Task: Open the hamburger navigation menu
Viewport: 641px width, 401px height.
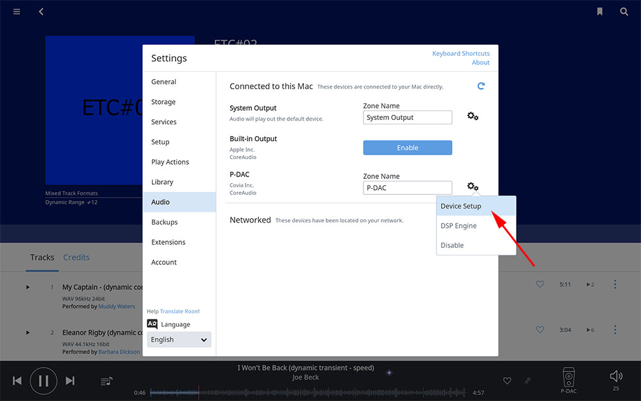Action: tap(17, 12)
